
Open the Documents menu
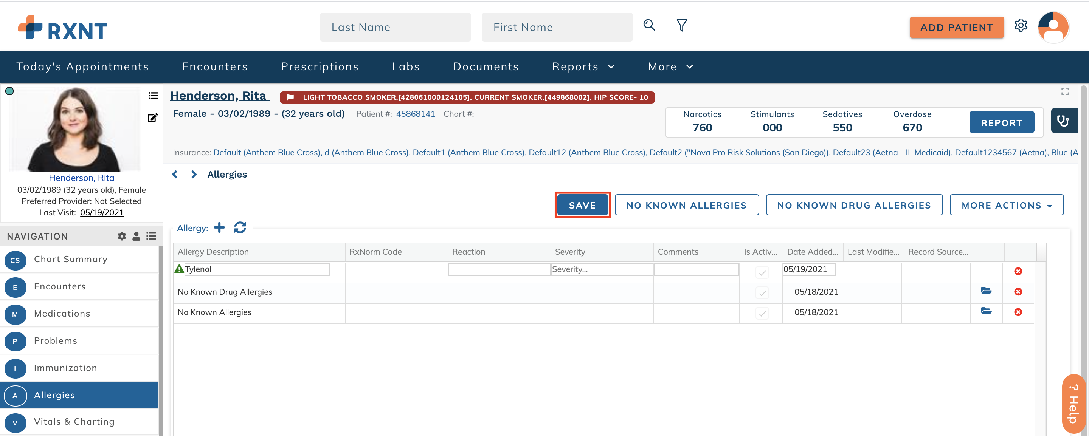pos(486,67)
